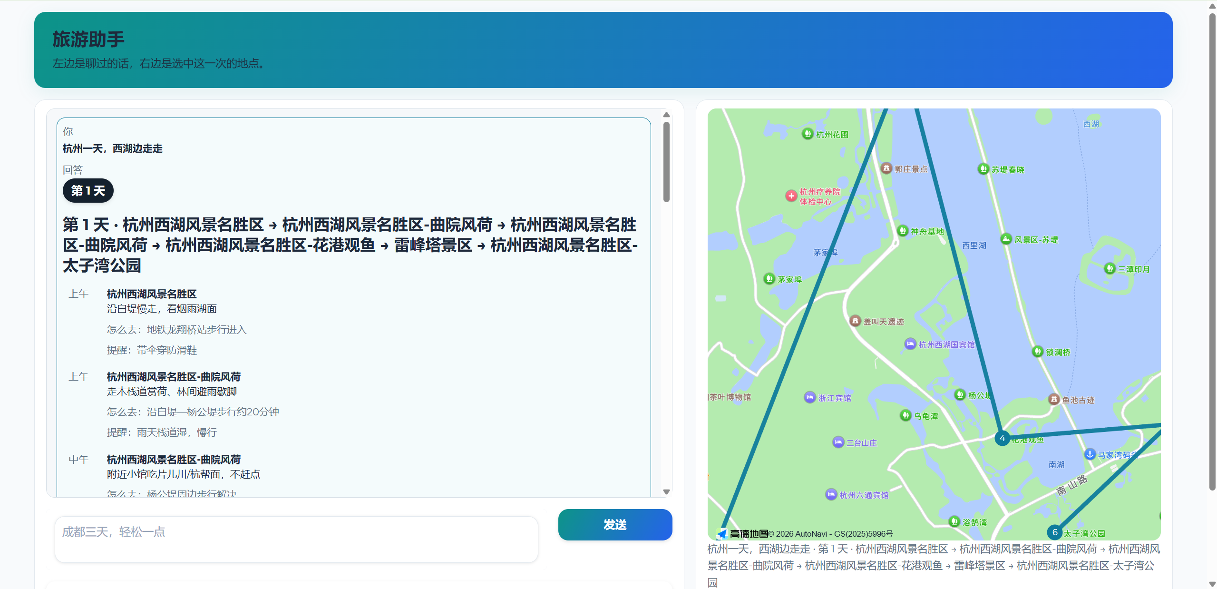Click the 郭庄景点 landmark icon

(x=886, y=168)
